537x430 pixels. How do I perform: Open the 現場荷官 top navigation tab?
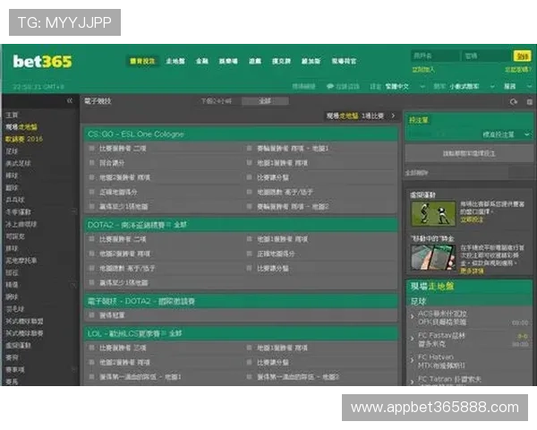(344, 61)
